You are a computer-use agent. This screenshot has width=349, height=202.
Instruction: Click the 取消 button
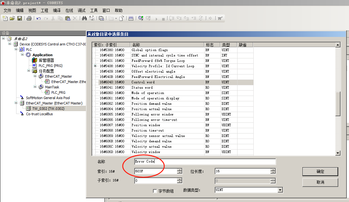click(x=320, y=182)
